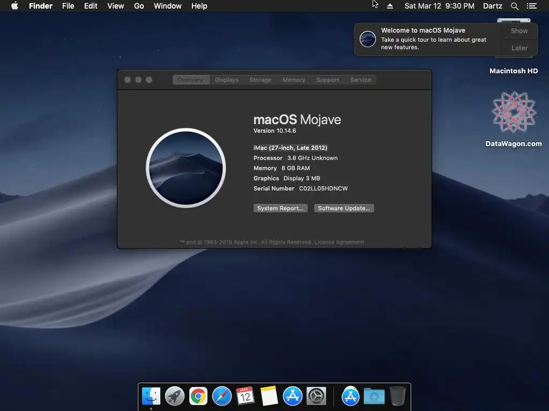
Task: Click the Welcome to macOS Mojave title
Action: pyautogui.click(x=423, y=31)
